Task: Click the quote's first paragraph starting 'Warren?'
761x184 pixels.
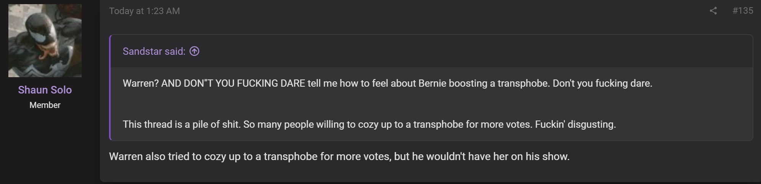Action: tap(387, 83)
